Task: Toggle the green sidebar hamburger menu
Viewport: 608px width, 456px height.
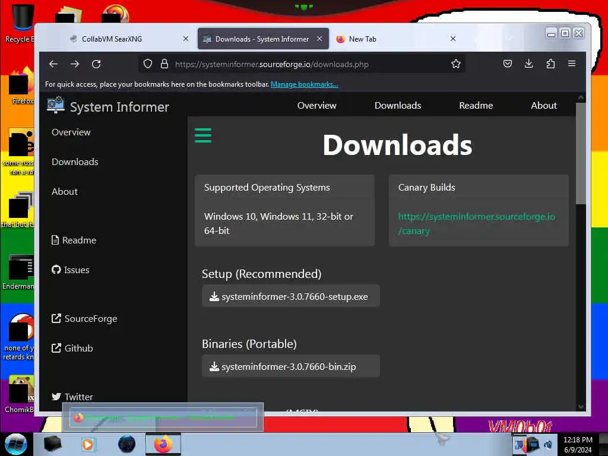Action: point(203,135)
